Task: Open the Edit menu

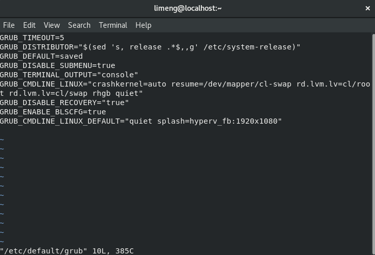Action: click(x=29, y=25)
